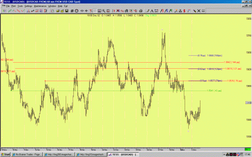Open the Tools menu
252x157 pixels.
tap(20, 6)
